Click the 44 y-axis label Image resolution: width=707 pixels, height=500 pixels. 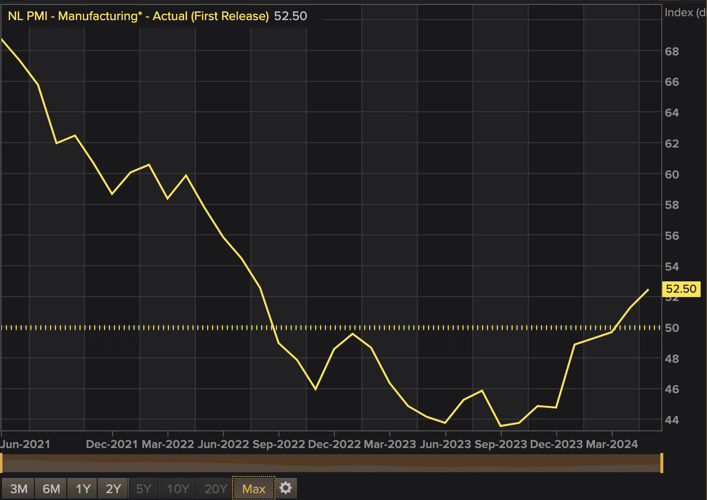(672, 420)
